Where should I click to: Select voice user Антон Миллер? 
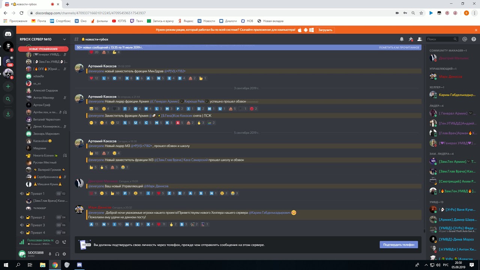coord(45,97)
